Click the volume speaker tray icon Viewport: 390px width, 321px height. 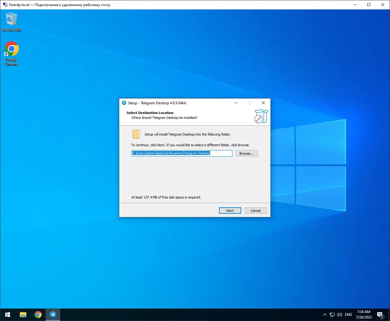coord(340,315)
